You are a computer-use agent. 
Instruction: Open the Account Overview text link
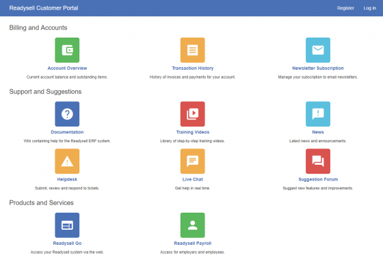click(x=67, y=68)
